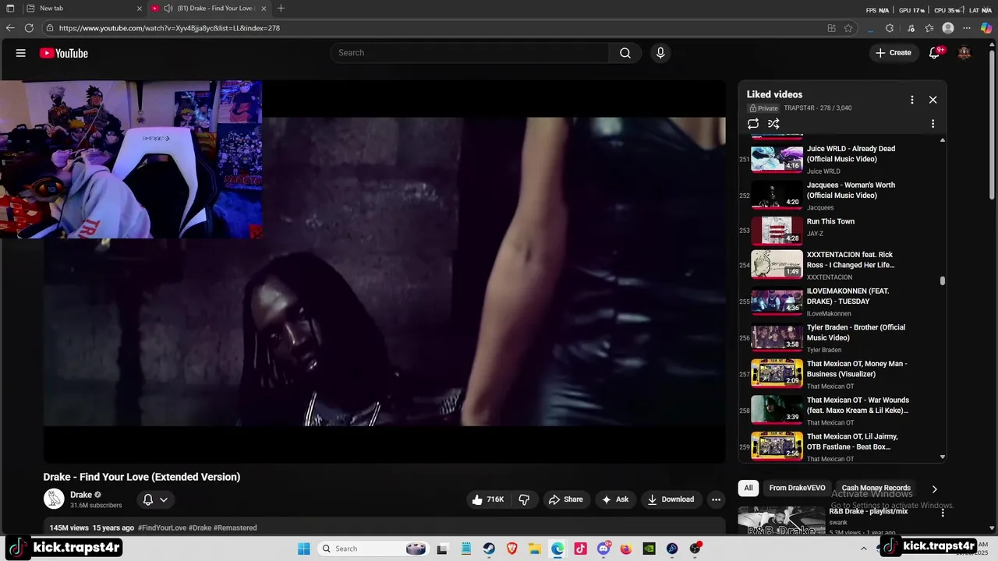Start voice search with the microphone icon
Screen dimensions: 998x561
pyautogui.click(x=660, y=53)
